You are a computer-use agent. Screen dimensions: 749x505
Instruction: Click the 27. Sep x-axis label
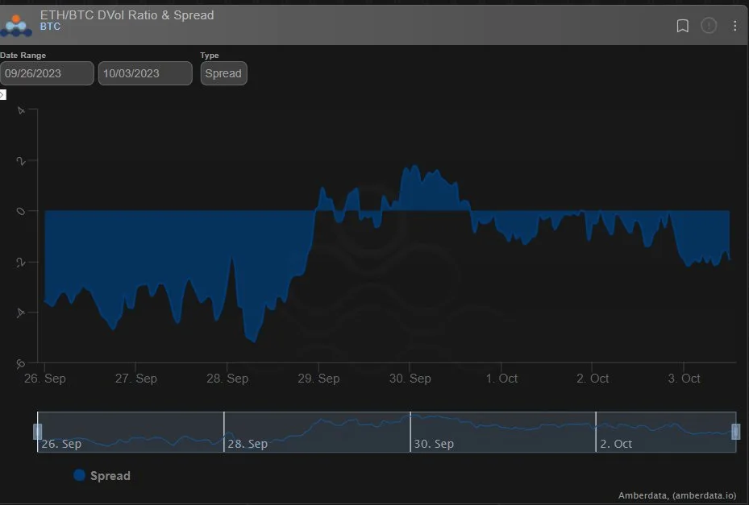pyautogui.click(x=136, y=379)
